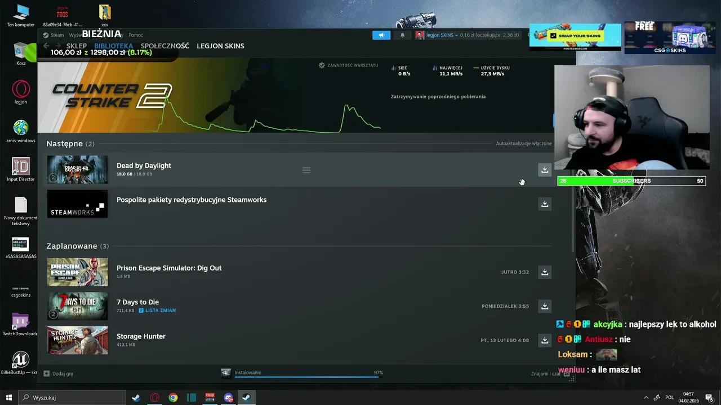
Task: Open the SPOŁECZNOŚĆ tab
Action: pos(165,46)
